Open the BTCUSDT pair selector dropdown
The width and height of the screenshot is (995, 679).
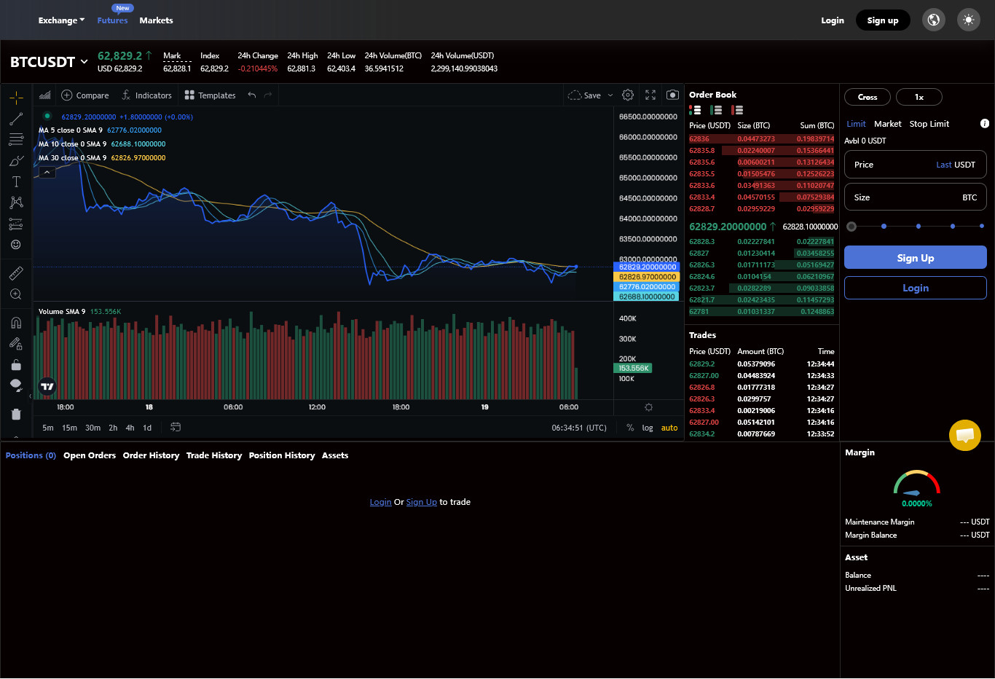[49, 62]
